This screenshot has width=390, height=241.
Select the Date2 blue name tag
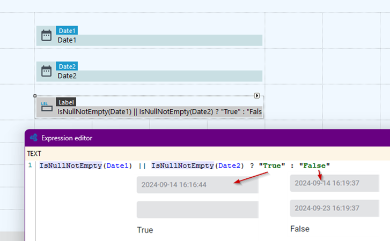point(67,66)
